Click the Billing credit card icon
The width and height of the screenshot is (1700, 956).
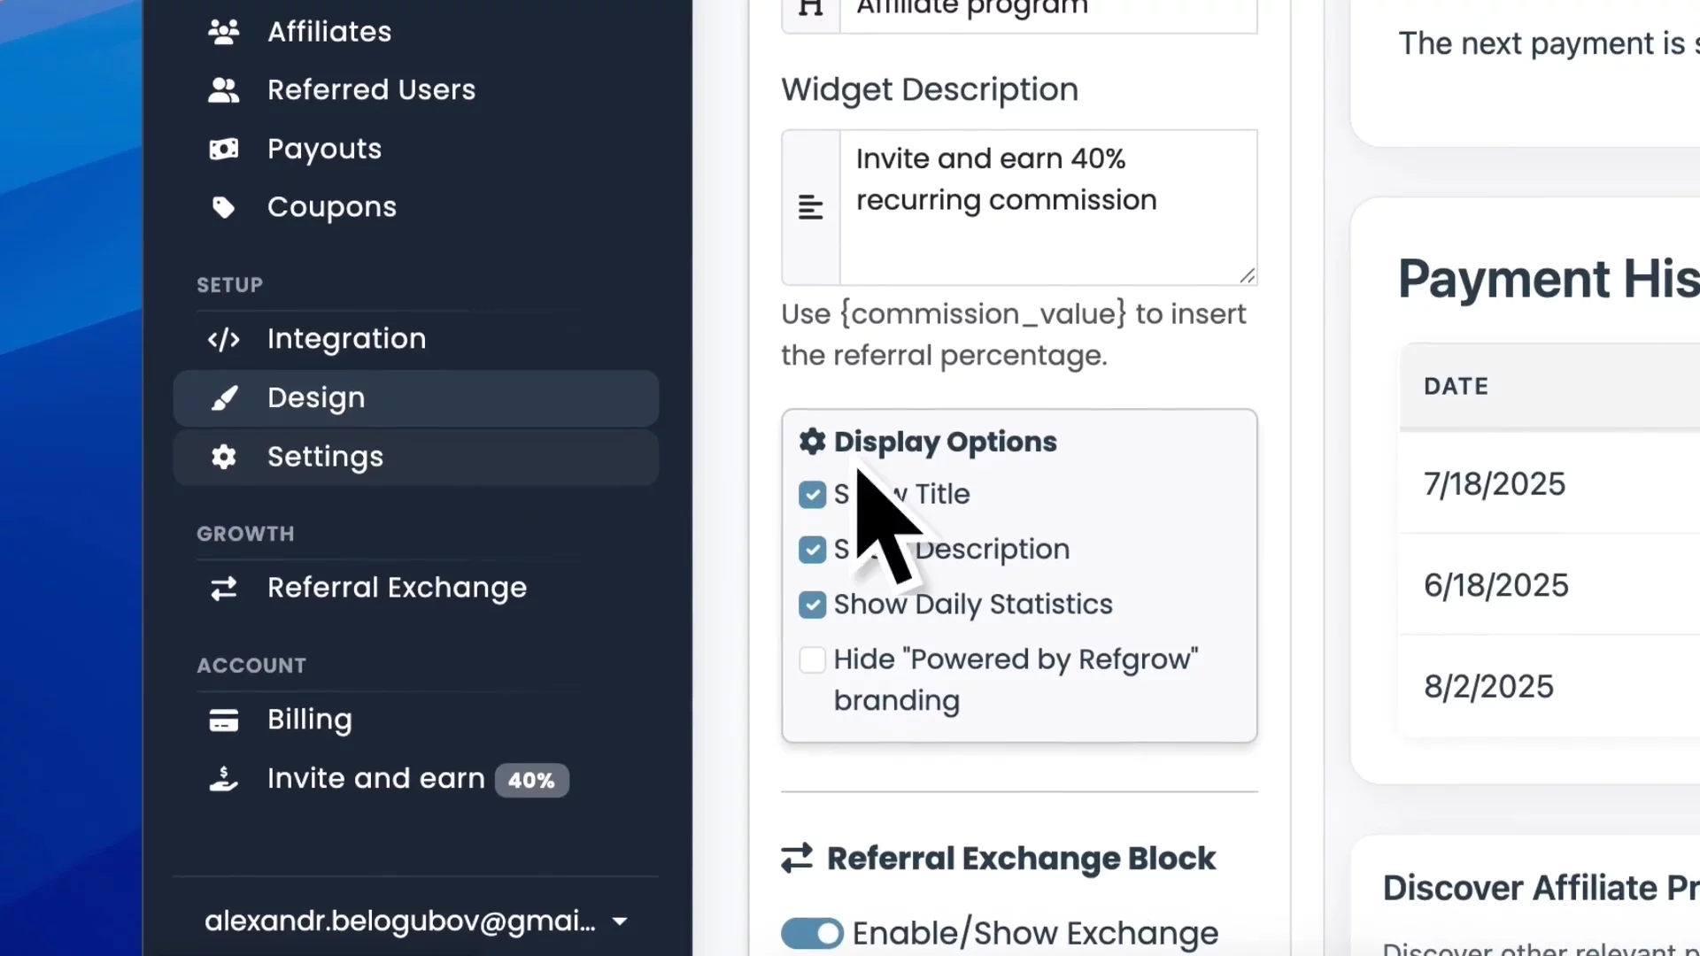[223, 721]
